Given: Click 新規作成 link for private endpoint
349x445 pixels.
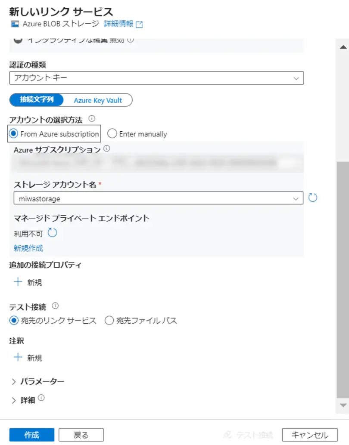Looking at the screenshot, I should point(28,248).
